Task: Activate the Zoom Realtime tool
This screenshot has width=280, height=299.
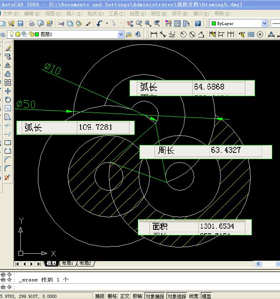Action: 139,23
